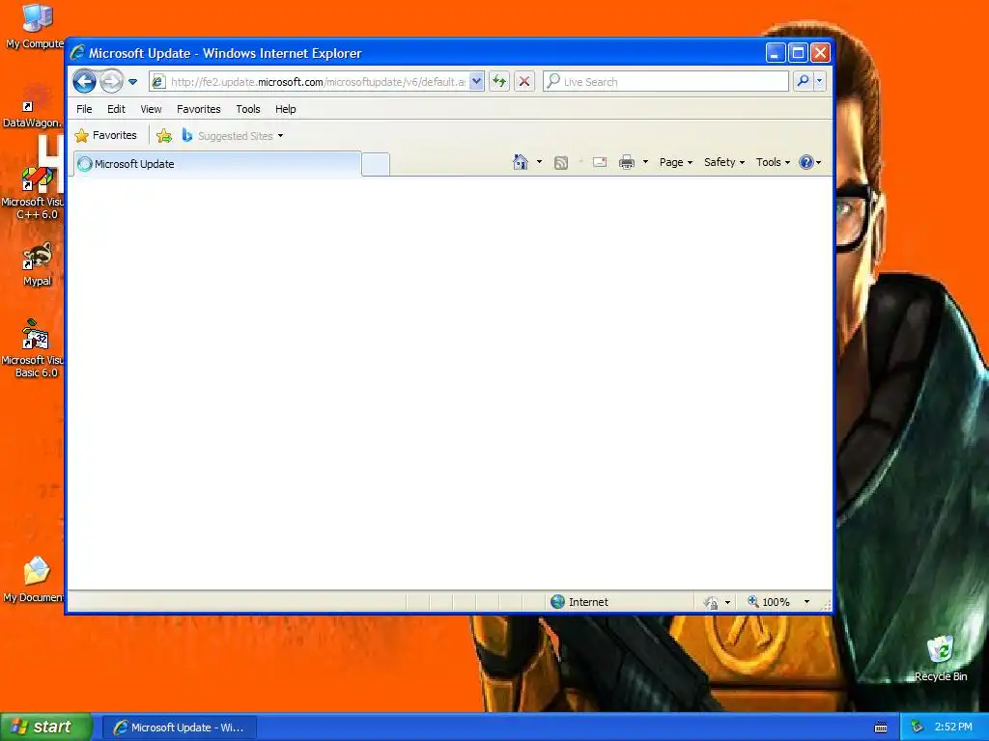Open the search provider options dropdown
The image size is (989, 741).
(819, 81)
